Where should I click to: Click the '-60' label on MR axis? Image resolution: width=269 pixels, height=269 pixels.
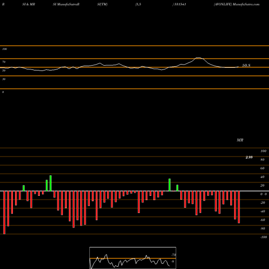263,220
